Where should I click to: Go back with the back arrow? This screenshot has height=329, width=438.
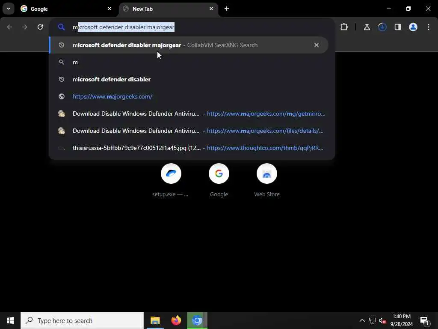point(9,27)
